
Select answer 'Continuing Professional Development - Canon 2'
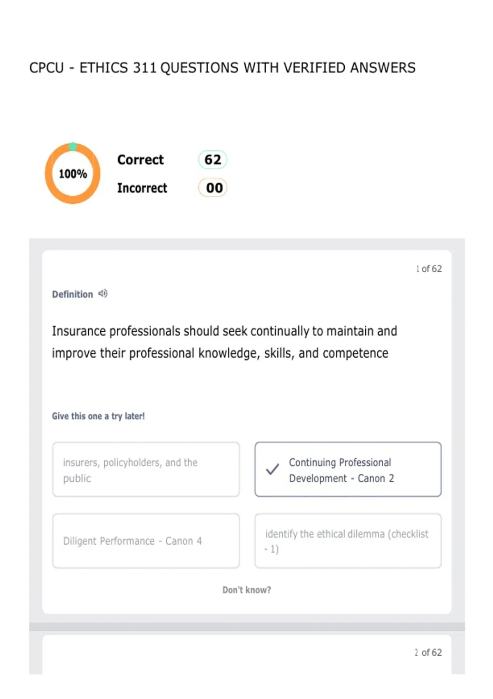pyautogui.click(x=348, y=470)
